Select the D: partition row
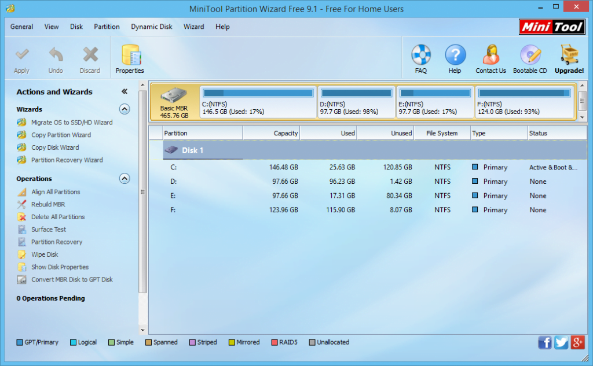Image resolution: width=593 pixels, height=366 pixels. [x=368, y=182]
